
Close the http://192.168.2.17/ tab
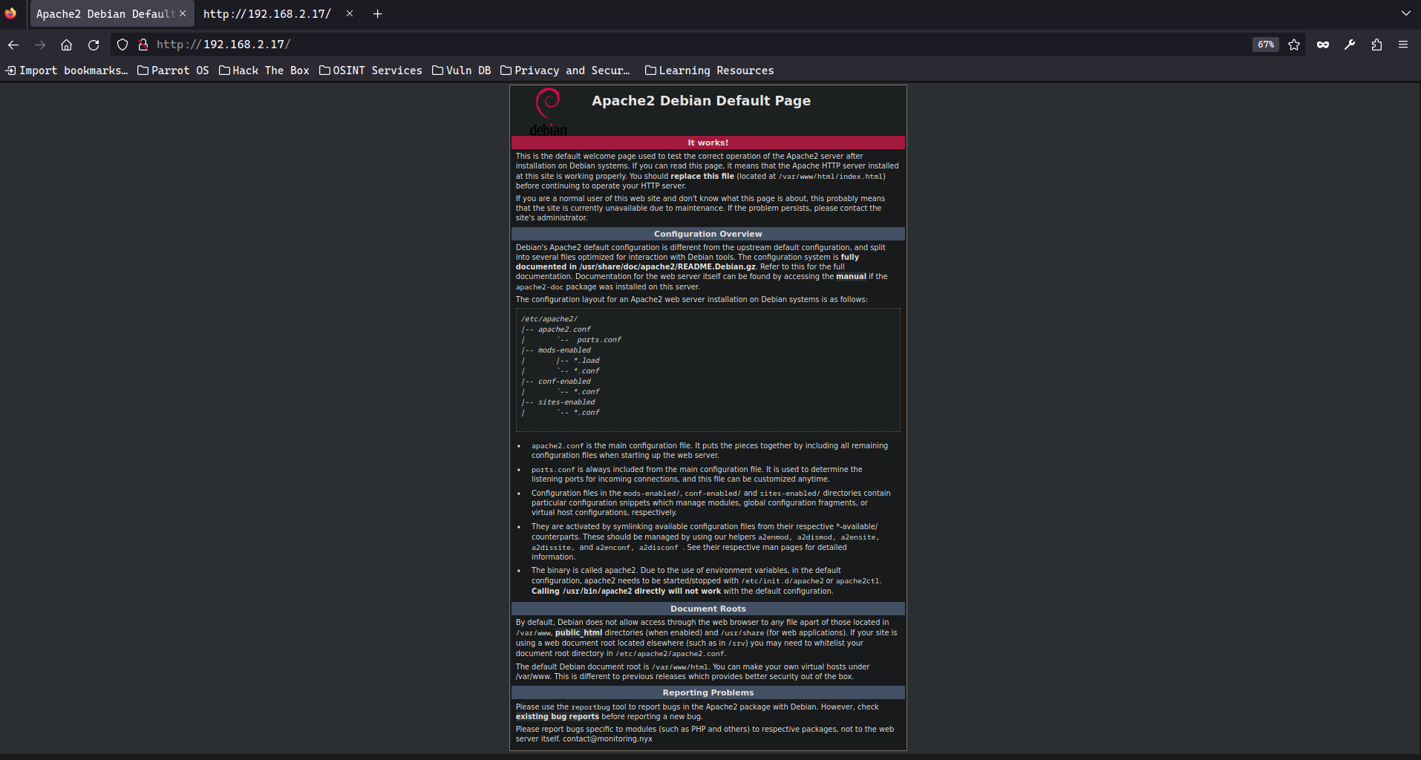coord(350,13)
